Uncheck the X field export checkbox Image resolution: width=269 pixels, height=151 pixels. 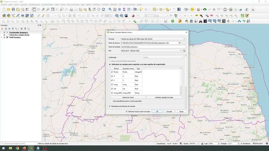112,76
